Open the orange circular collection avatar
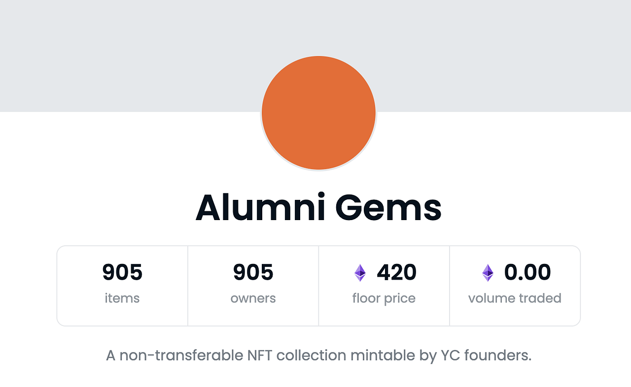631x387 pixels. [x=319, y=113]
